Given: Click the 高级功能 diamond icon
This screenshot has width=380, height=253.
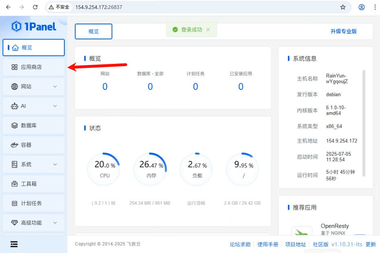Looking at the screenshot, I should (x=15, y=223).
